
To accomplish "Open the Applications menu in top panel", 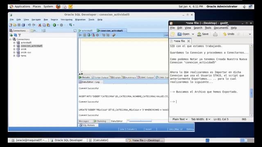I will point(22,7).
